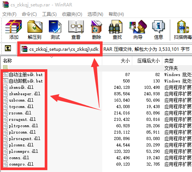Open the Favorites (收藏夹) menu
The height and width of the screenshot is (172, 192).
pyautogui.click(x=72, y=14)
